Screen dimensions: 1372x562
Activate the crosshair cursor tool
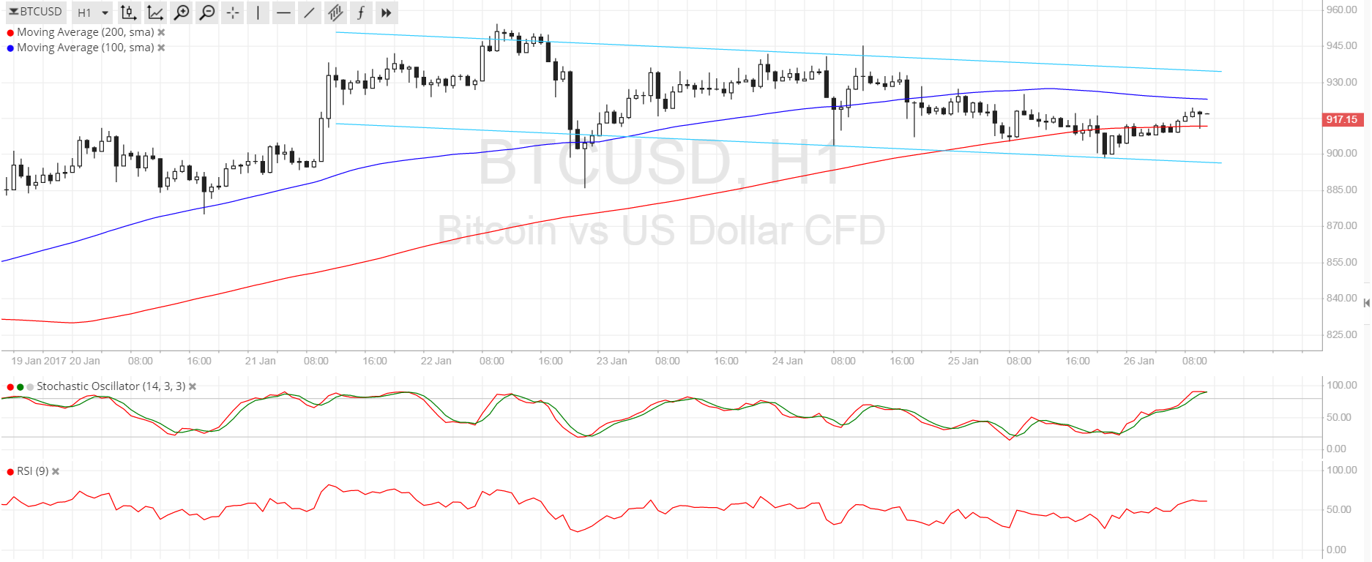pyautogui.click(x=233, y=12)
